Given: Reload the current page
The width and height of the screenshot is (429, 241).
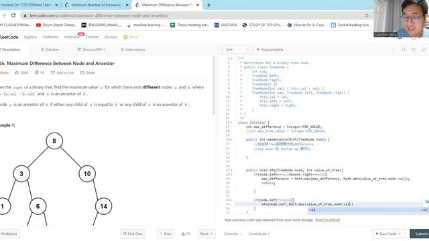Looking at the screenshot, I should click(13, 15).
